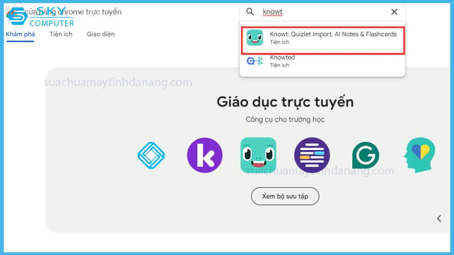Click the Knowted icon in search suggestions
Screen dimensions: 454x255
coord(255,61)
